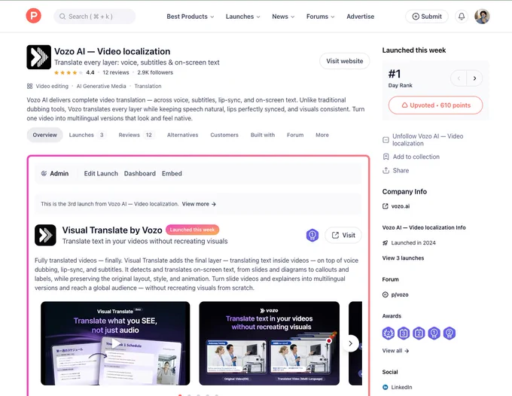Select the Overview tab
Viewport: 512px width, 396px height.
44,135
